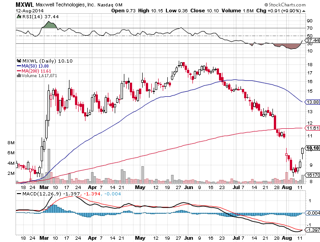
Task: Click the 8M volume axis label
Action: click(x=11, y=143)
